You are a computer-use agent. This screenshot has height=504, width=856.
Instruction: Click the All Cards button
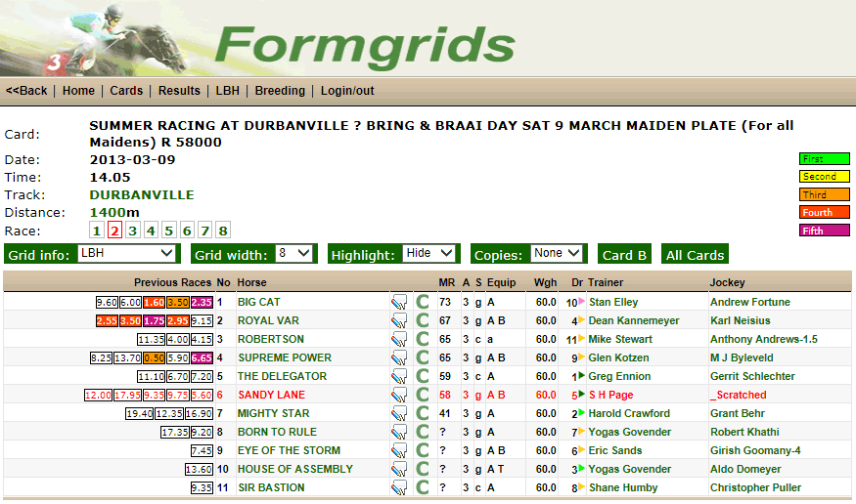(695, 255)
